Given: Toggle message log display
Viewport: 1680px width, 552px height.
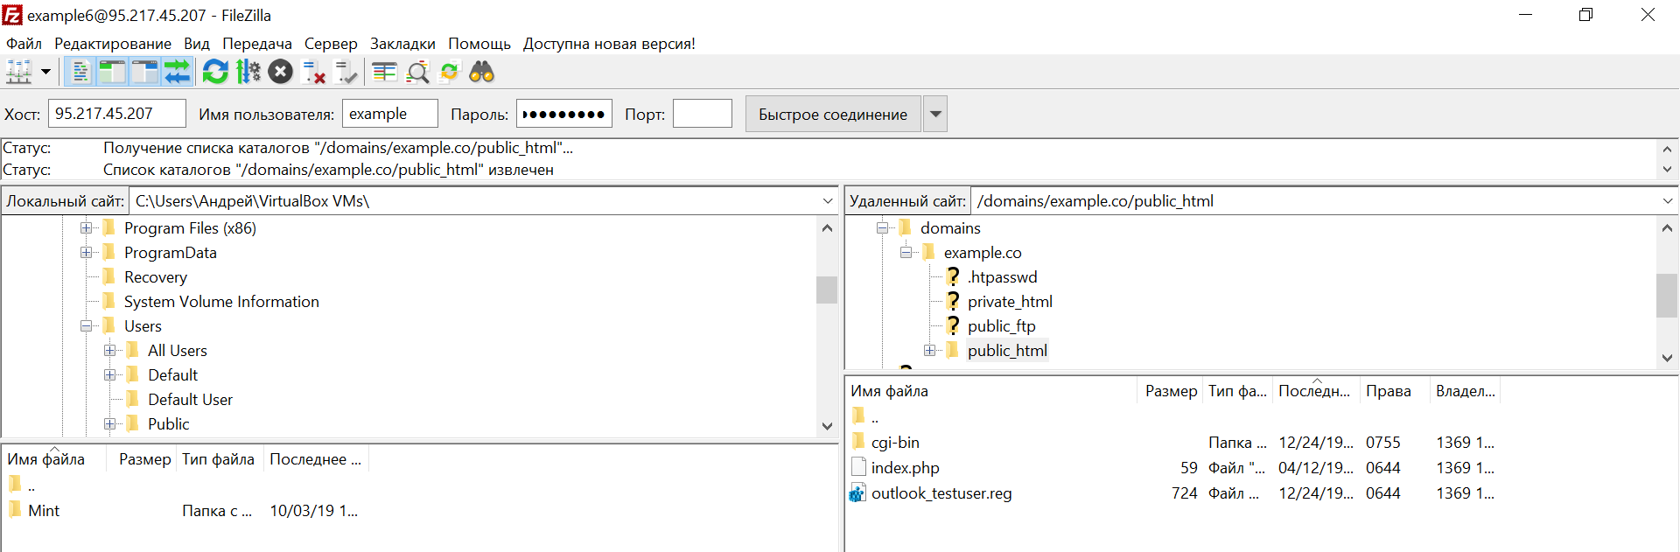Looking at the screenshot, I should (80, 72).
